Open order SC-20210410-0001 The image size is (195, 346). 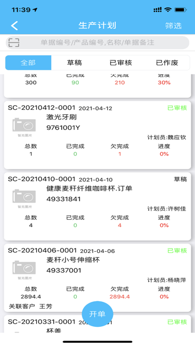coord(97,207)
